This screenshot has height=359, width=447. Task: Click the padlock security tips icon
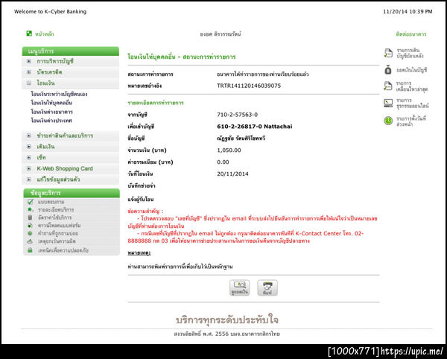(x=30, y=250)
